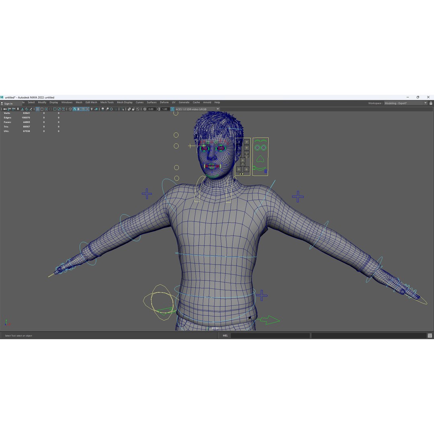Click the UVs count value 67538
434x434 pixels.
26,131
